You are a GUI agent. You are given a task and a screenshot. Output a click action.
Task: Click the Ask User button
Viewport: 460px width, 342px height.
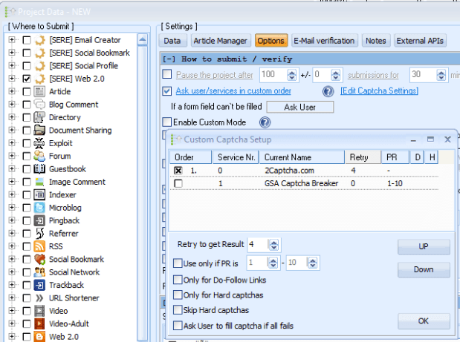click(x=299, y=107)
